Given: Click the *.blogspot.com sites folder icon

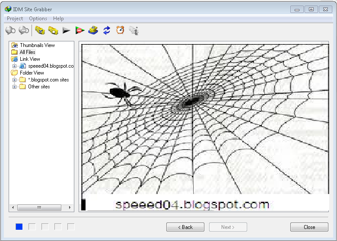Looking at the screenshot, I should pos(23,80).
